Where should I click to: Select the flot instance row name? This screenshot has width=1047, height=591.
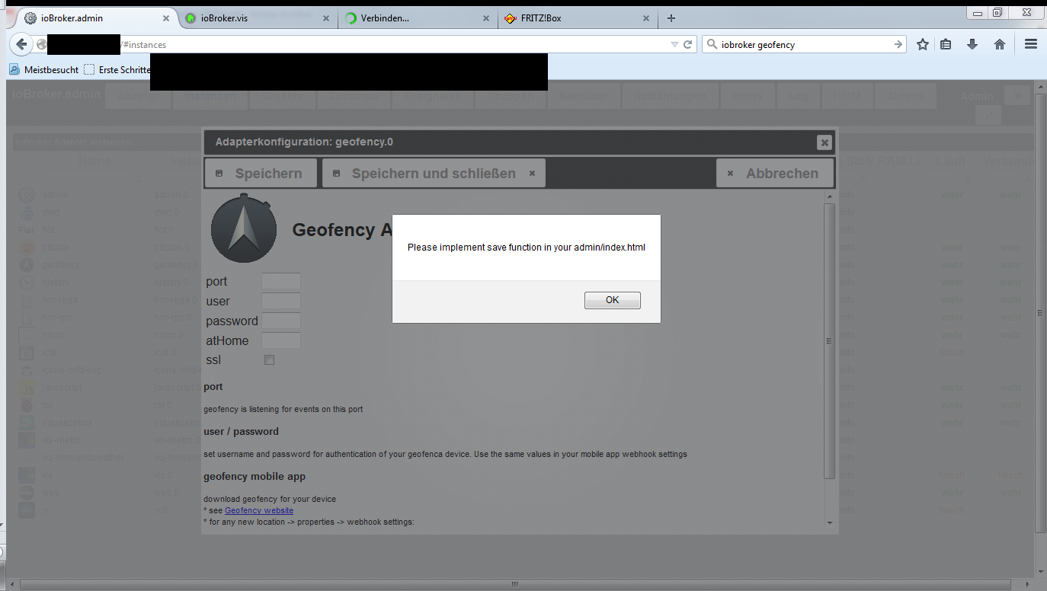tap(47, 230)
